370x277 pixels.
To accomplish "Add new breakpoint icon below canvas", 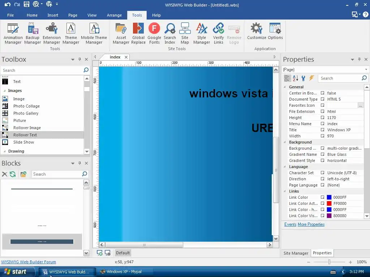I will tap(100, 253).
